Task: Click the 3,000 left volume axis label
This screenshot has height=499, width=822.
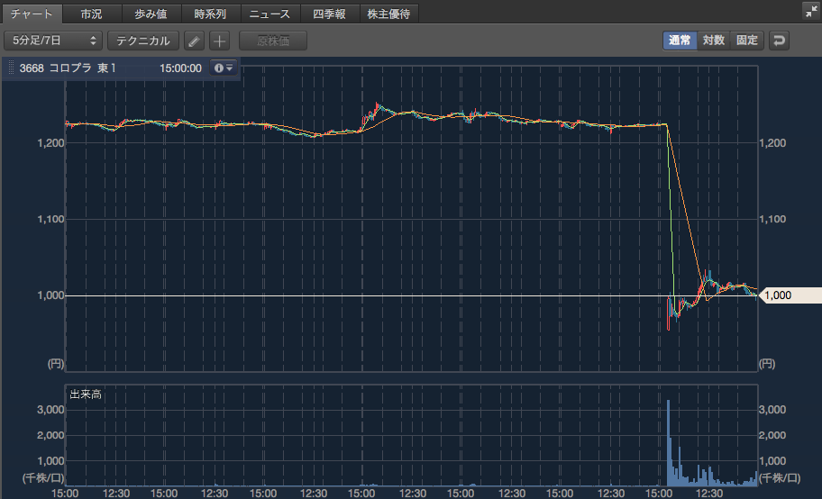Action: click(x=50, y=410)
